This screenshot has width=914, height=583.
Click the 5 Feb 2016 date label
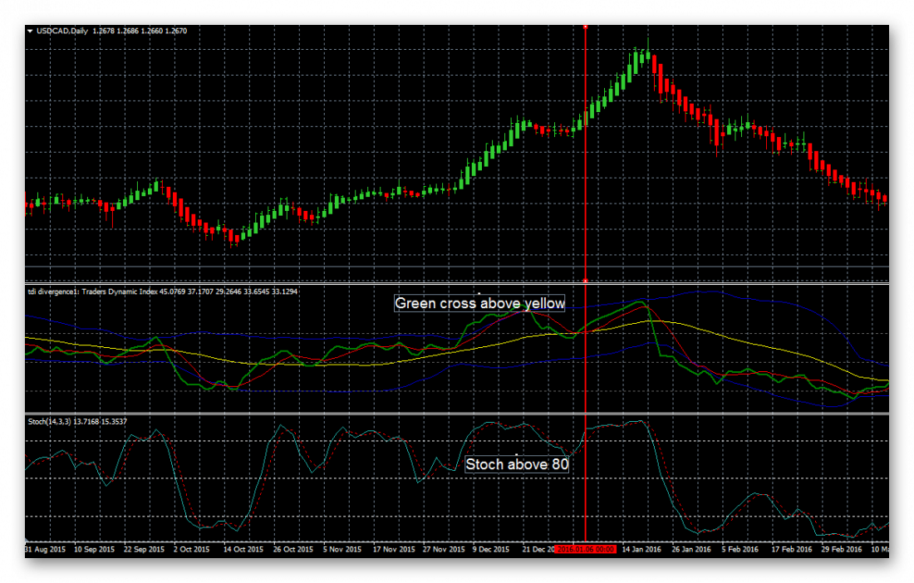[x=740, y=549]
